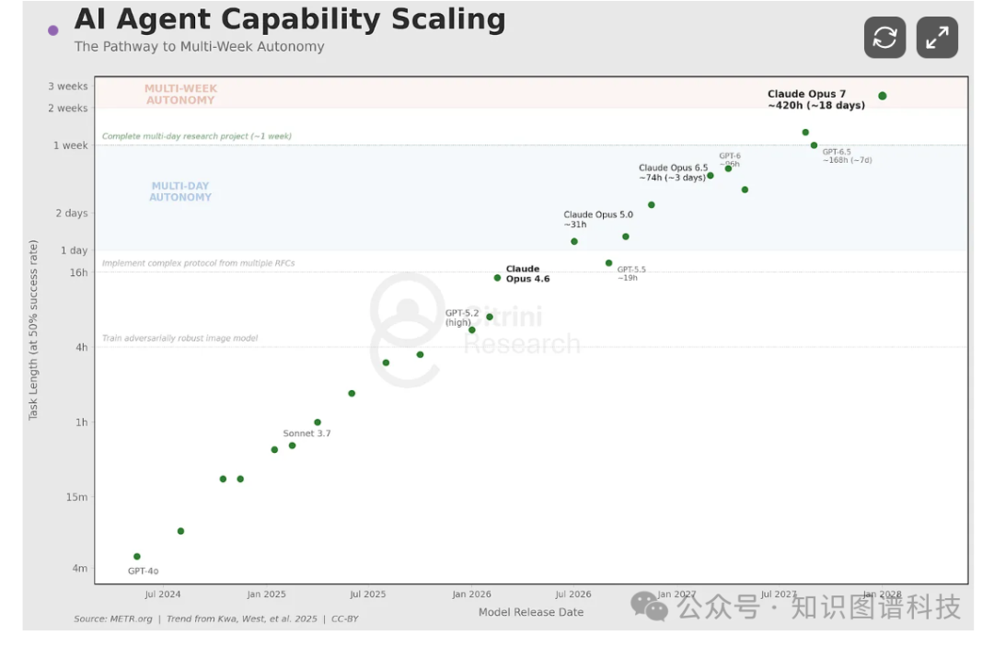The width and height of the screenshot is (994, 647).
Task: Click the '3 weeks' y-axis tick
Action: pos(68,87)
